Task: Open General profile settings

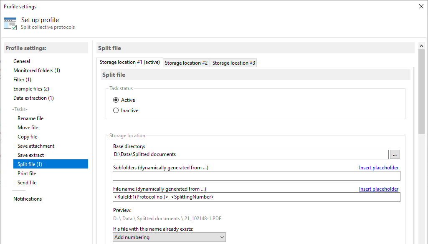Action: (22, 61)
